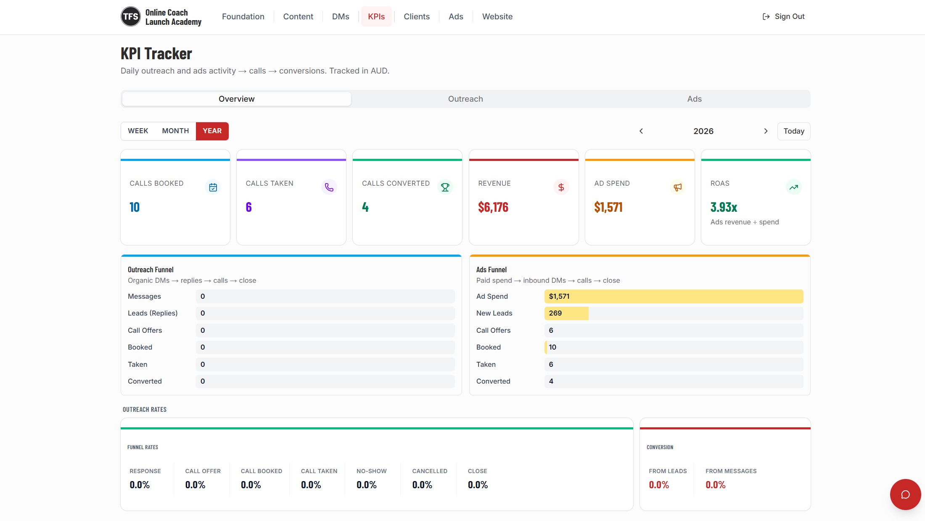
Task: Click the Outreach Funnel Taken bar
Action: tap(325, 364)
